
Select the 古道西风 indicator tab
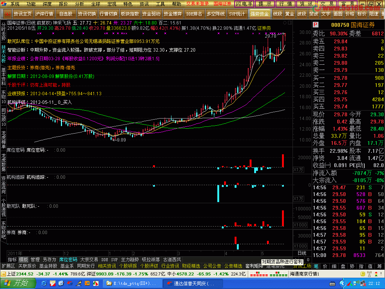(x=172, y=260)
